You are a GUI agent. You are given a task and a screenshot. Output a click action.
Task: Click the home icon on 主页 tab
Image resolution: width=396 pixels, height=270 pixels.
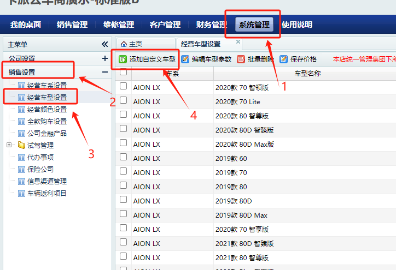tap(124, 44)
